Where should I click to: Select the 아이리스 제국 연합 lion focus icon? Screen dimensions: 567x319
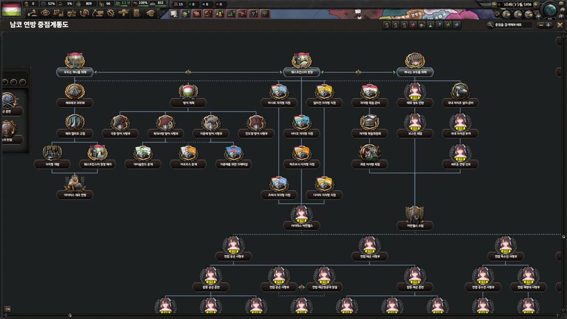click(x=78, y=183)
